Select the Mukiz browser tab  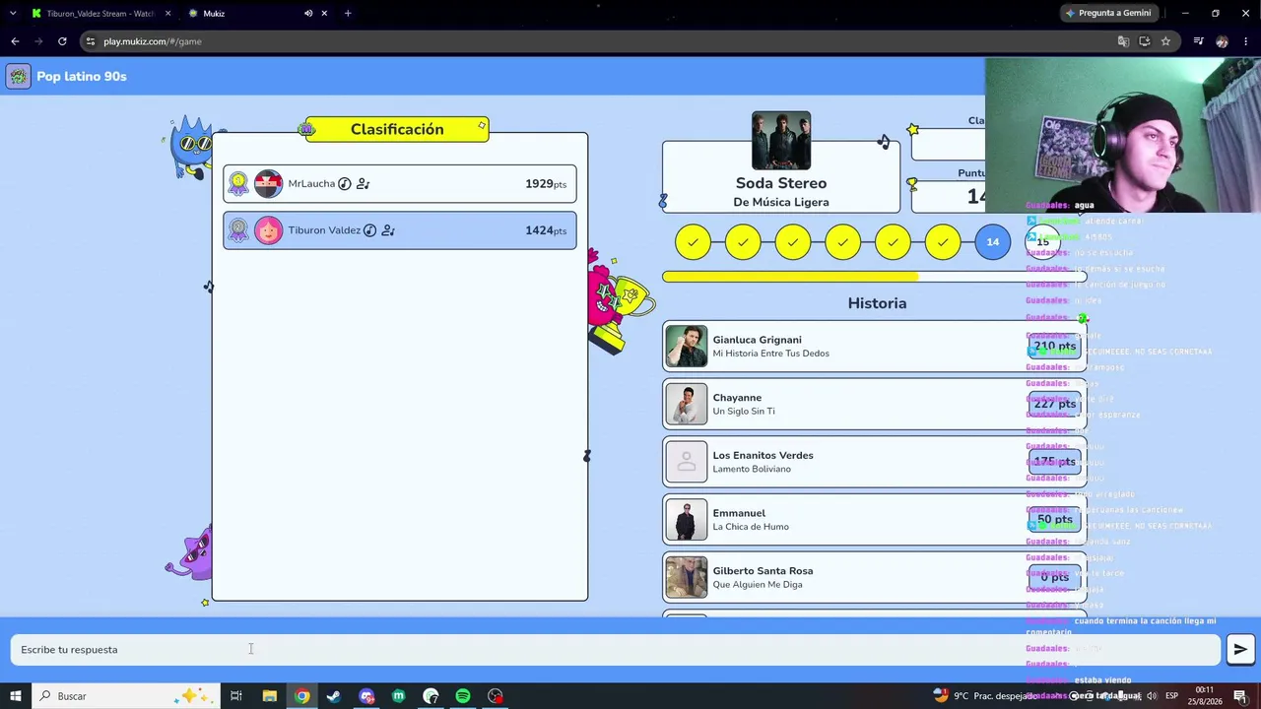[x=256, y=14]
